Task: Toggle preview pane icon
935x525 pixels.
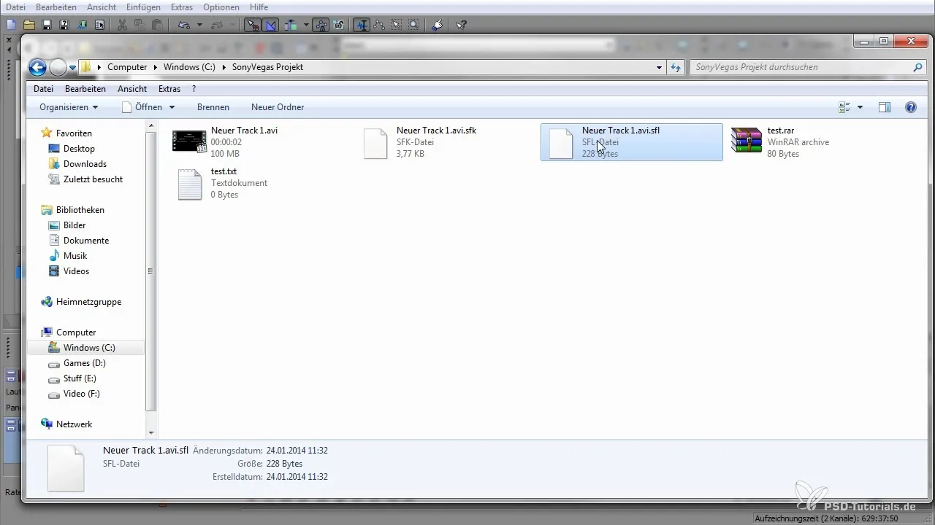Action: (885, 107)
